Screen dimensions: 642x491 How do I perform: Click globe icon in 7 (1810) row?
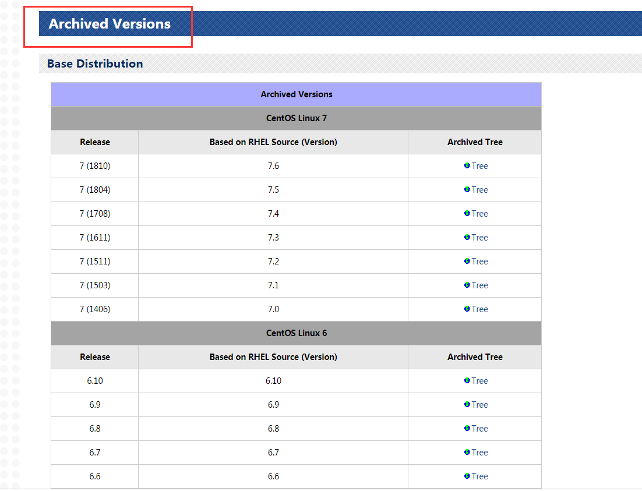tap(467, 166)
